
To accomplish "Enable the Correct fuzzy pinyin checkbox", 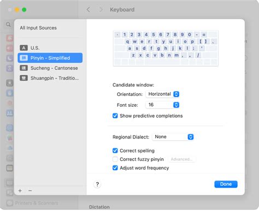I will (x=115, y=159).
